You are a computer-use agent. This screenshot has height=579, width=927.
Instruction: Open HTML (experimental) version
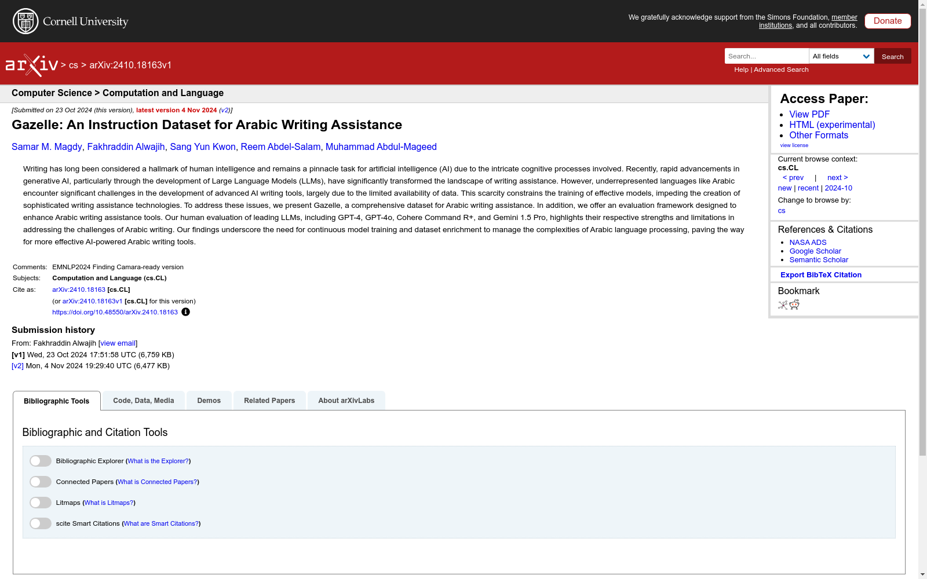[x=832, y=125]
